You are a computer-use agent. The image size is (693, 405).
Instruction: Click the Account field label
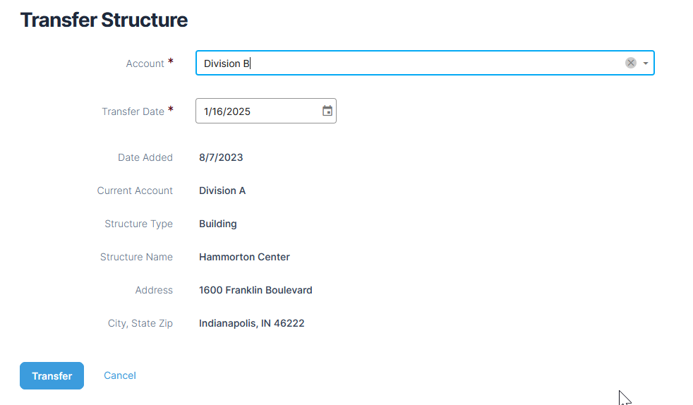[x=145, y=64]
